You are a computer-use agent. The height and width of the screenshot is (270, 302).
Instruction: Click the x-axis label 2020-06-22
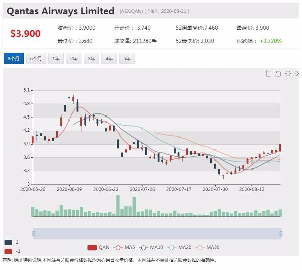(106, 189)
